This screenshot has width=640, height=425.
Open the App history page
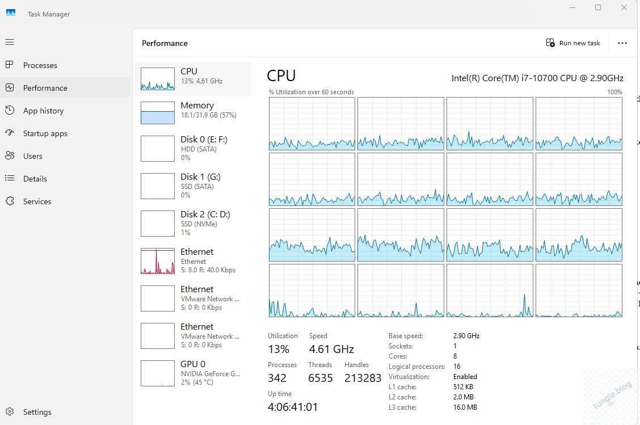pyautogui.click(x=43, y=111)
